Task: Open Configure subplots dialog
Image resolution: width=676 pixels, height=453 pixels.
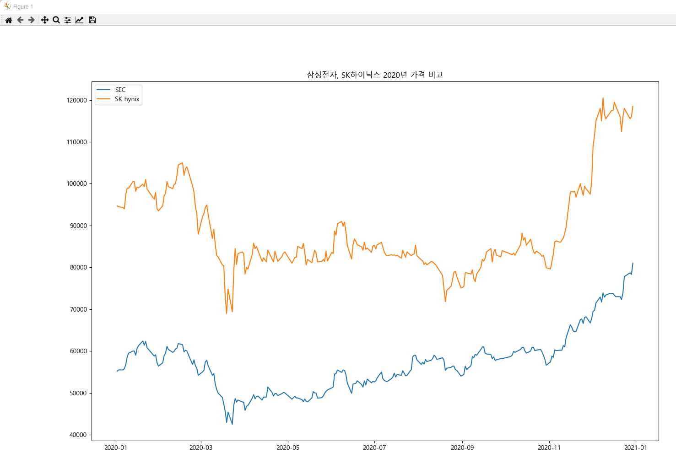Action: click(68, 20)
